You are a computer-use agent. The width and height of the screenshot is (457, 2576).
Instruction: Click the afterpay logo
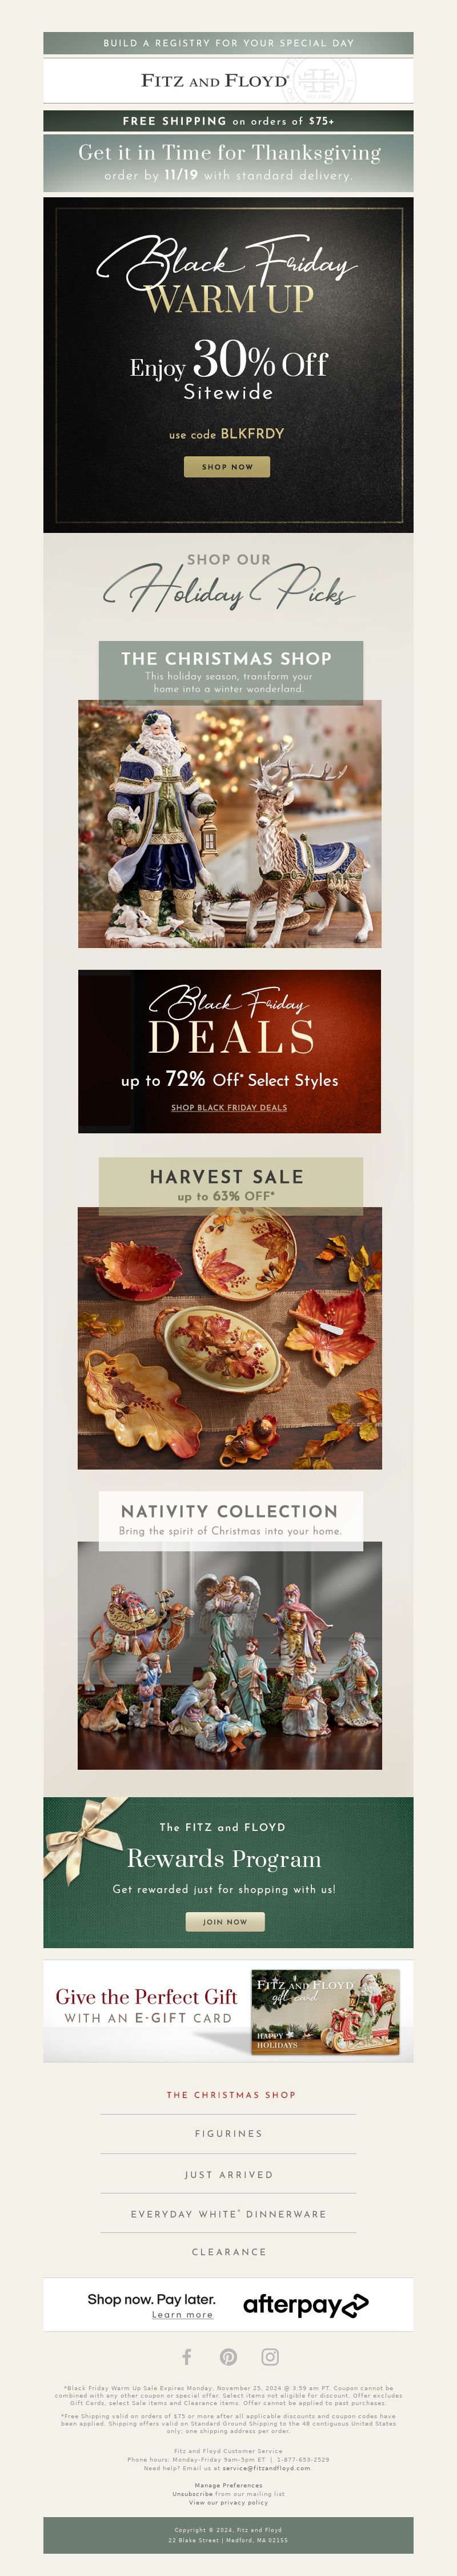pos(306,2305)
